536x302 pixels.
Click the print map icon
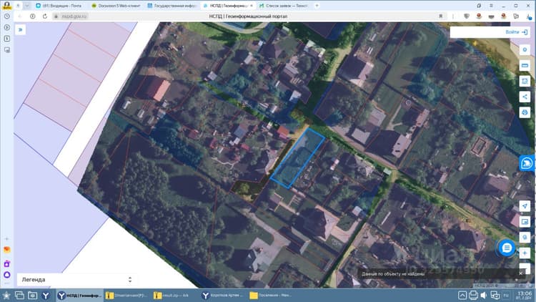(525, 112)
